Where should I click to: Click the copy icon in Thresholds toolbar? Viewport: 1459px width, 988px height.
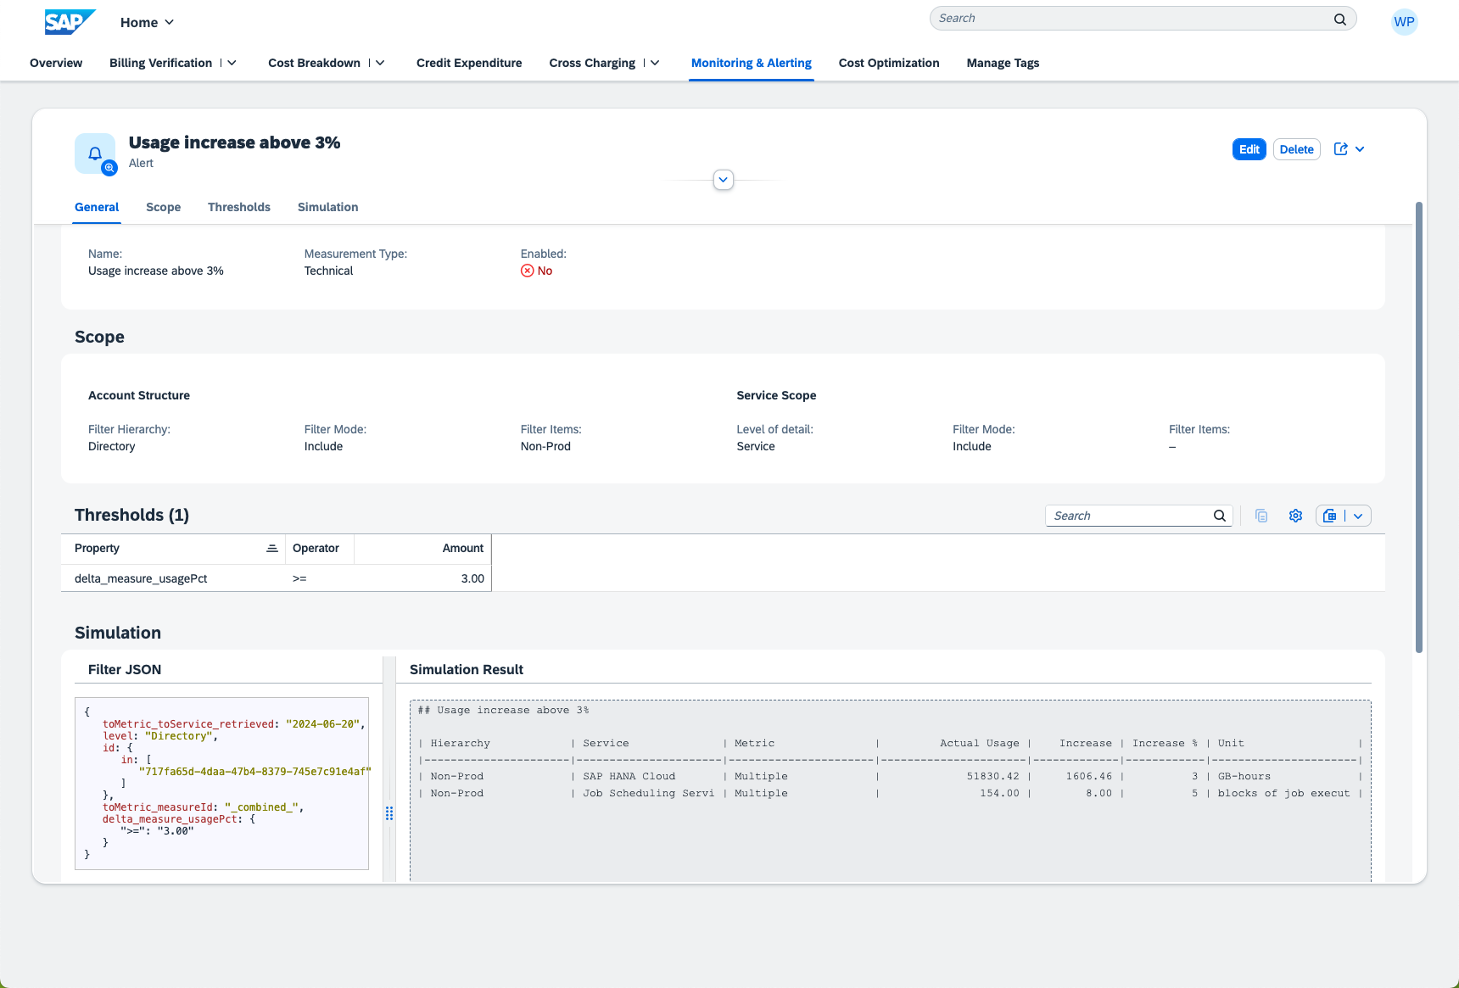(1261, 516)
